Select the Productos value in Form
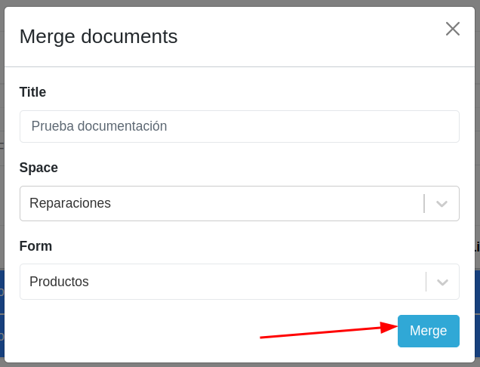The width and height of the screenshot is (480, 367). [60, 282]
